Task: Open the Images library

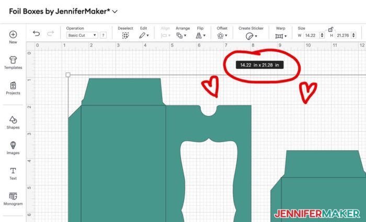Action: (13, 148)
